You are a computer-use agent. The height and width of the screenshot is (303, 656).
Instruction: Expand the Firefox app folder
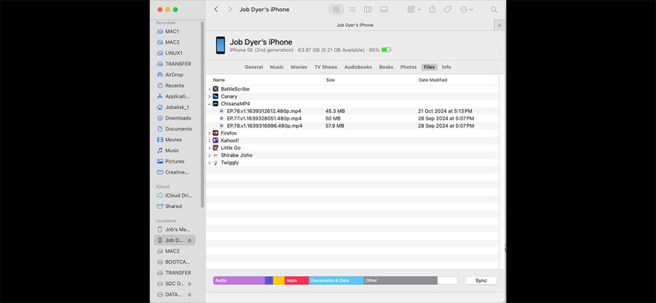(x=210, y=134)
